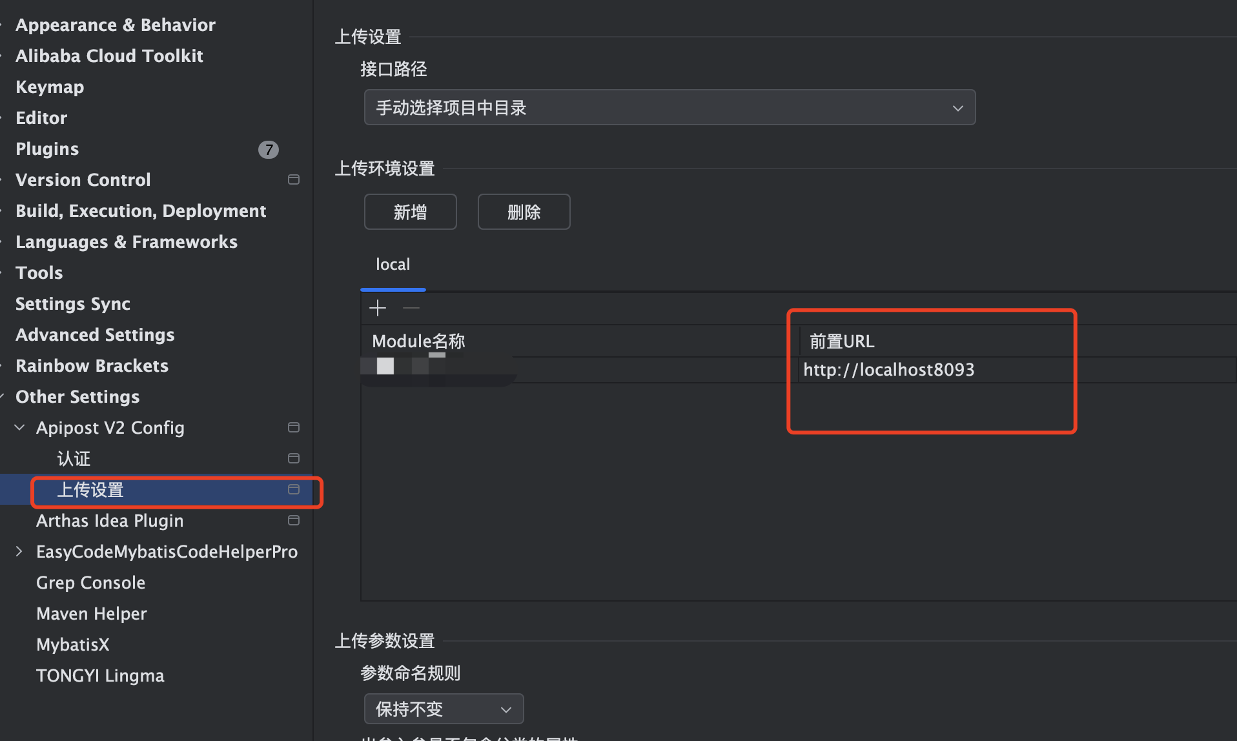Open Build, Execution, Deployment settings
This screenshot has width=1237, height=741.
pos(141,210)
